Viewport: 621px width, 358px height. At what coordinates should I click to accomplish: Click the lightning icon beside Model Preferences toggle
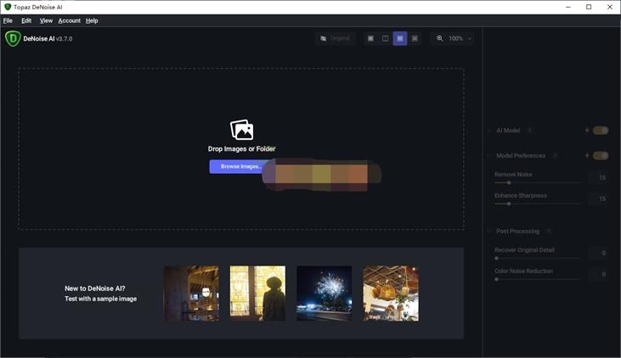[x=587, y=156]
